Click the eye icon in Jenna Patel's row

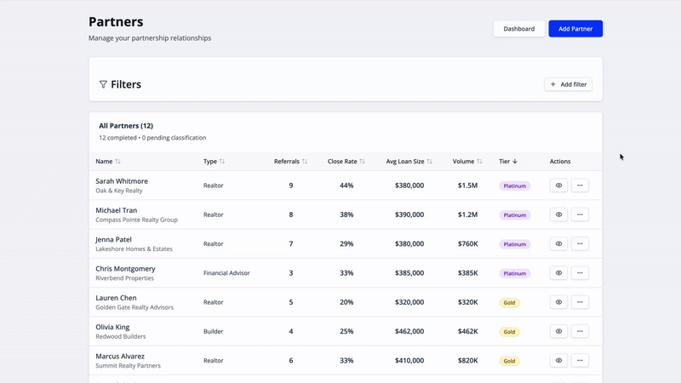point(558,244)
